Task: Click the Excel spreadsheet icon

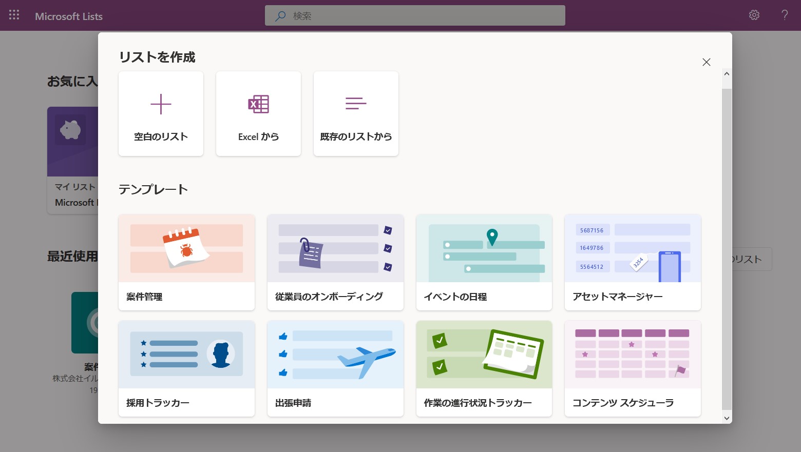Action: point(258,104)
